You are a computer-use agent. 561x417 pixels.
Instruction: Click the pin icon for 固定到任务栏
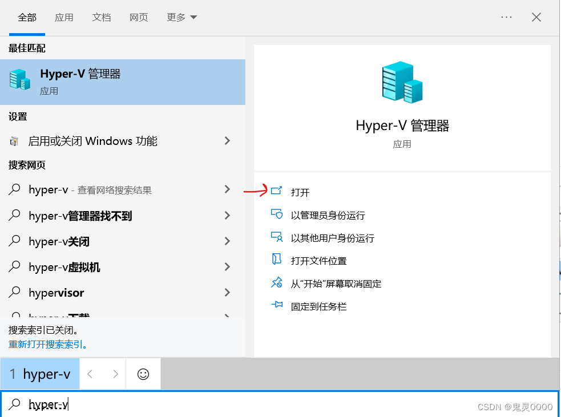coord(277,305)
